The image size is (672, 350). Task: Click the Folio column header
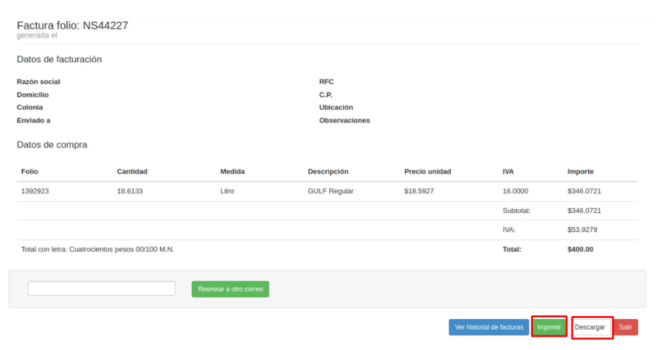pyautogui.click(x=30, y=172)
